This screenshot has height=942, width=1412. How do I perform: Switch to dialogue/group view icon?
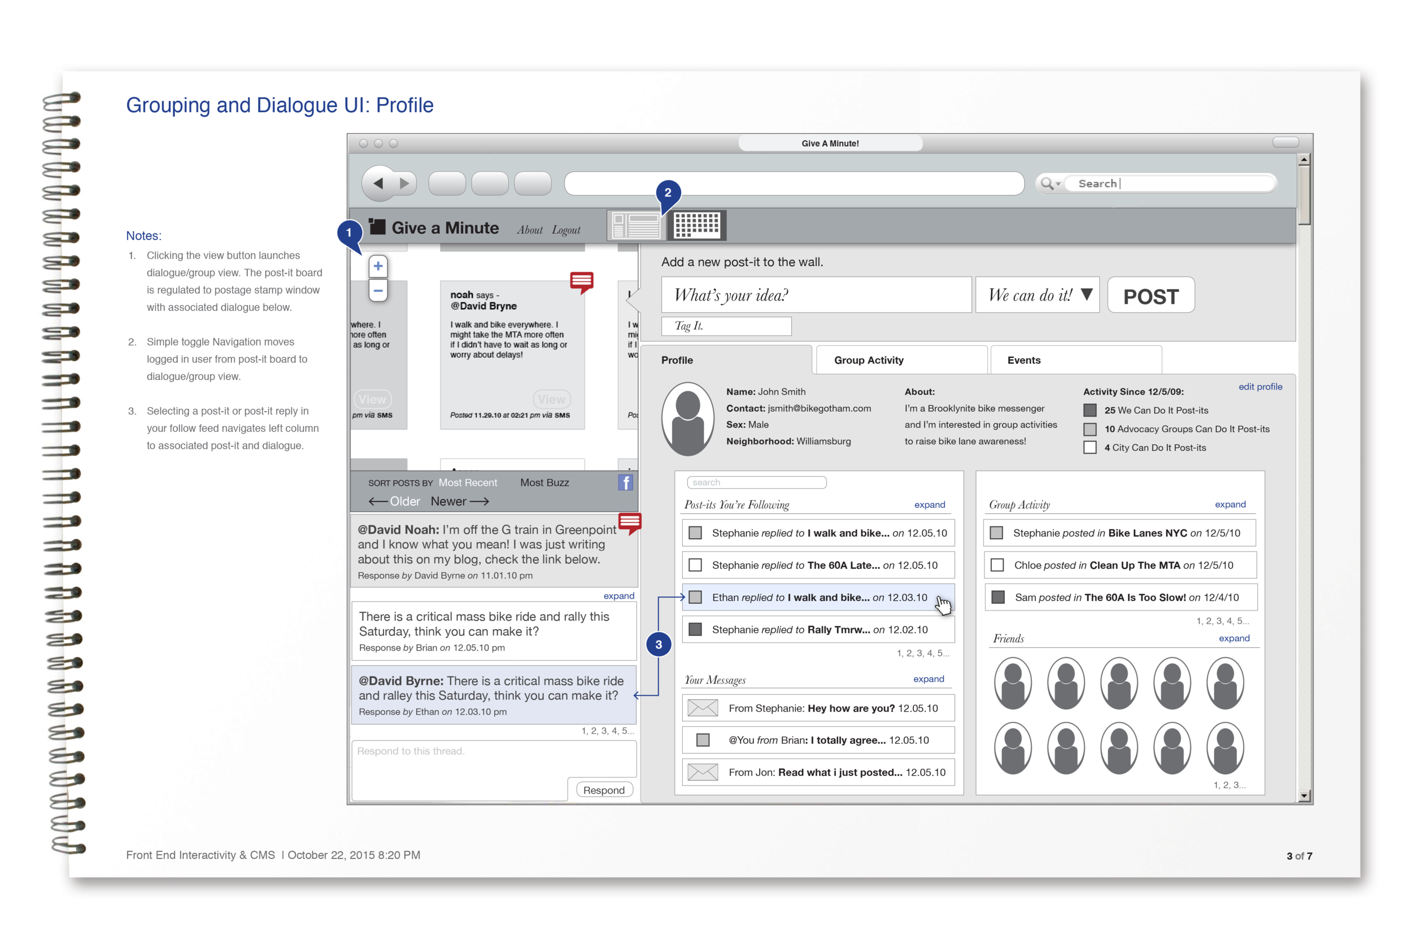636,225
